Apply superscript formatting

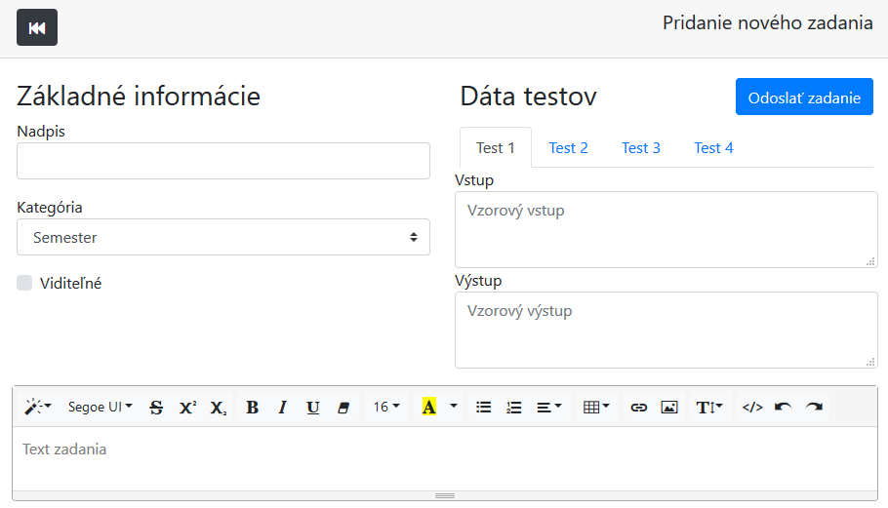point(187,407)
